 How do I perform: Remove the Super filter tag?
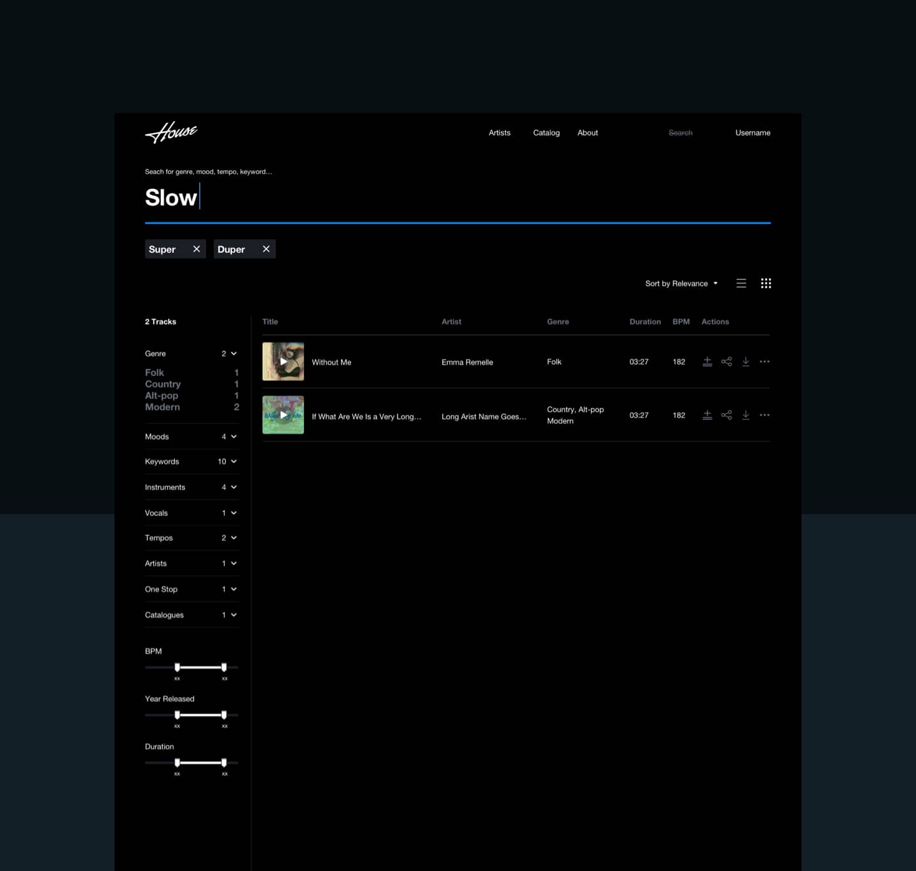(x=197, y=249)
